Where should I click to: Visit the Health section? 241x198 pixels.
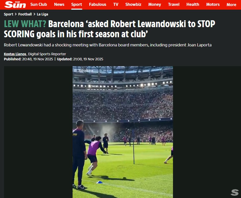point(193,4)
